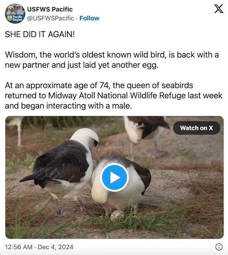
Task: Open the USFWS Pacific profile avatar
Action: pos(15,13)
